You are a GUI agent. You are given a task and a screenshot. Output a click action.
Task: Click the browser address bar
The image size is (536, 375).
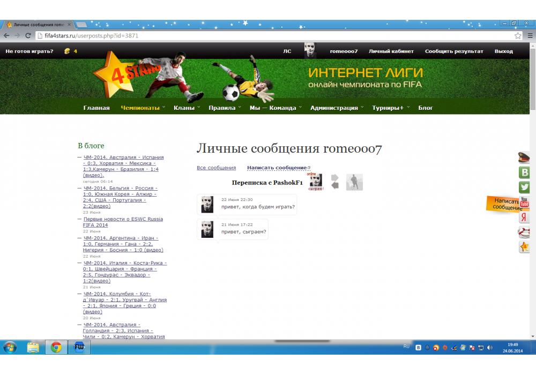(x=268, y=35)
